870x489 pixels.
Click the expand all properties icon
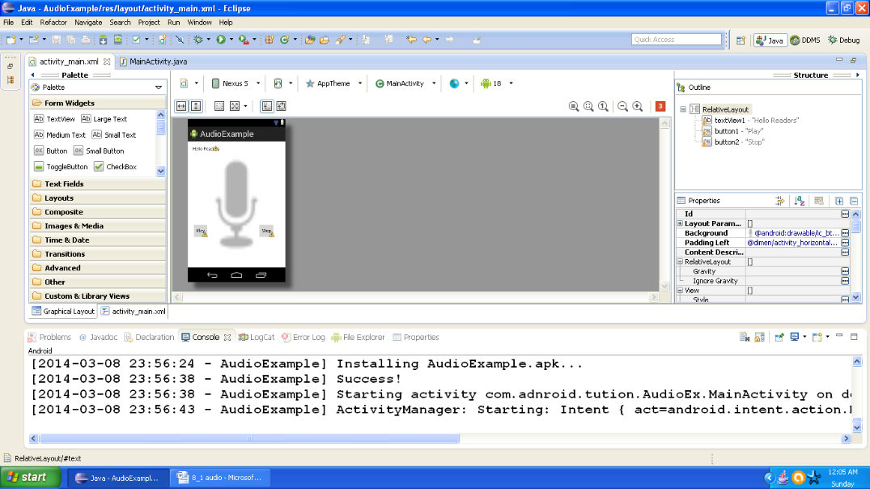839,201
